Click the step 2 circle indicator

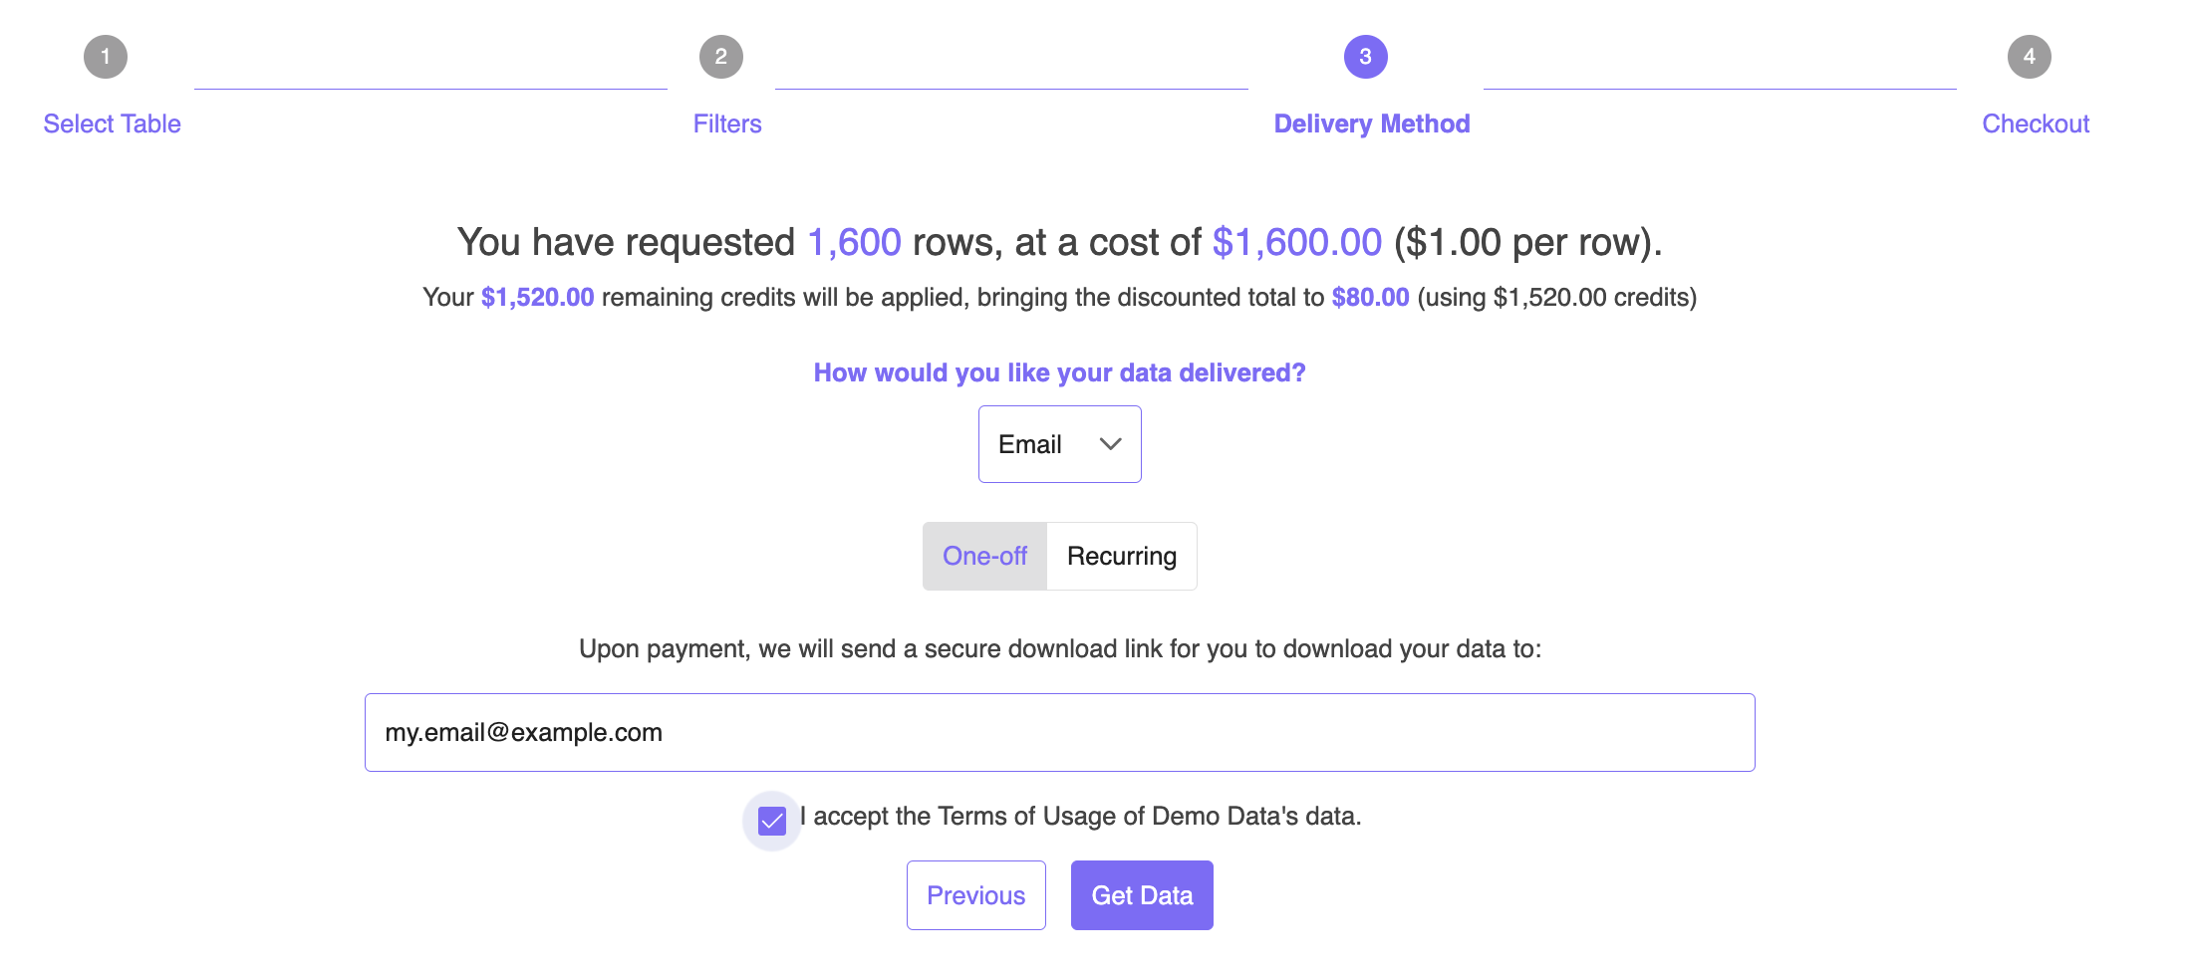coord(720,57)
